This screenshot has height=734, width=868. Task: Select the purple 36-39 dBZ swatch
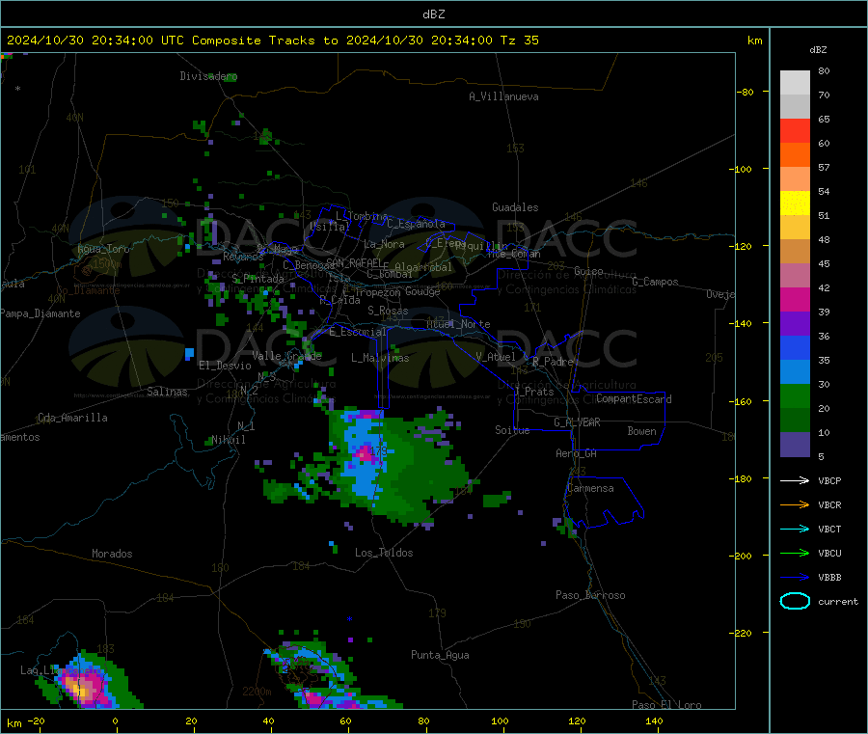[x=795, y=324]
